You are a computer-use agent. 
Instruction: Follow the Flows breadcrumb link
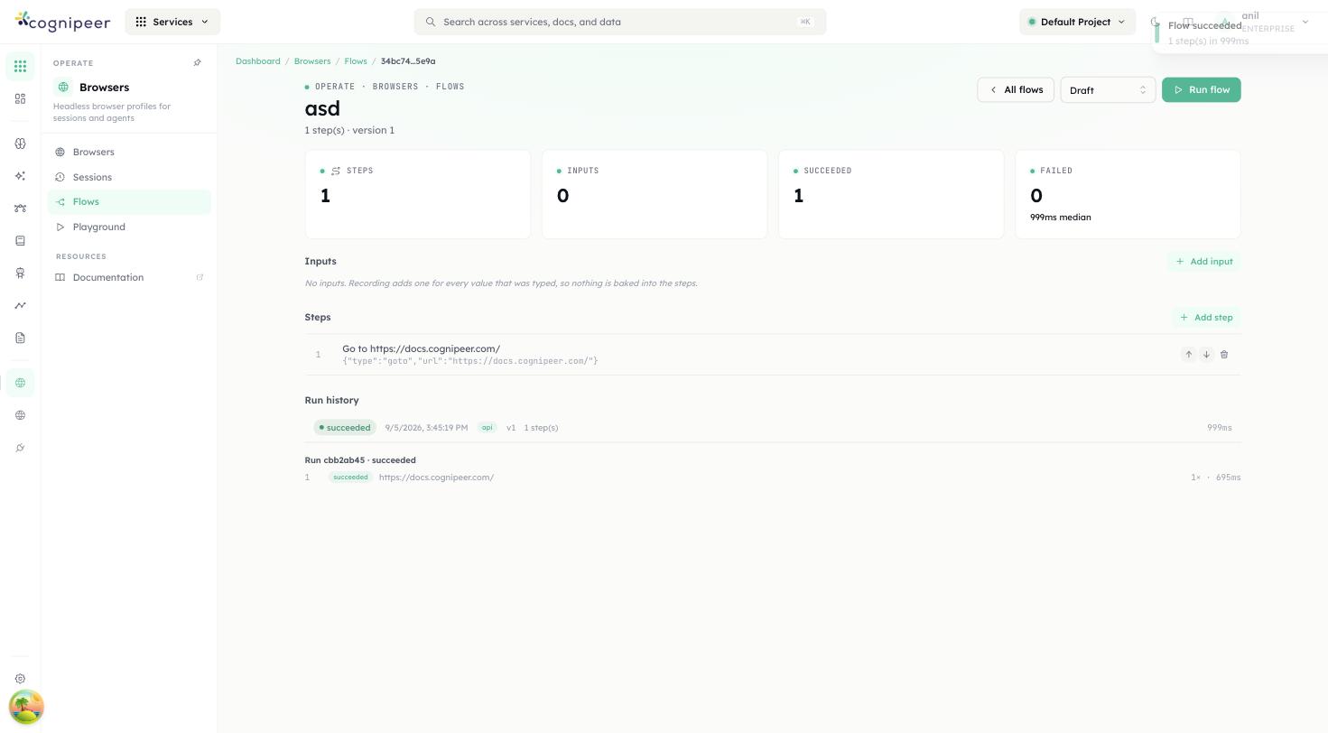(x=356, y=61)
